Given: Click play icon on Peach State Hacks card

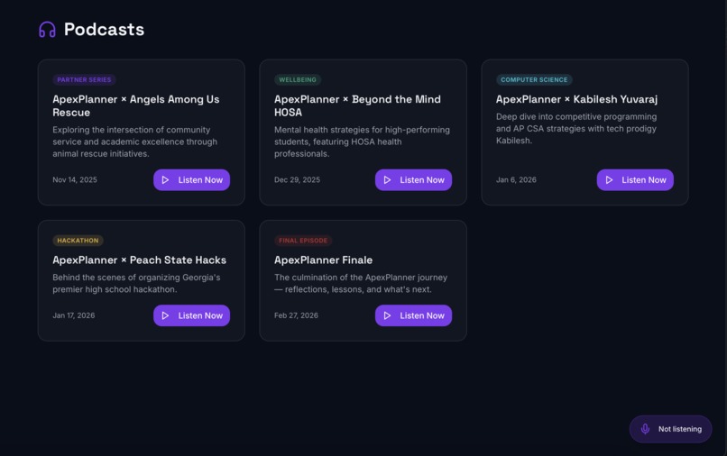Looking at the screenshot, I should 165,315.
